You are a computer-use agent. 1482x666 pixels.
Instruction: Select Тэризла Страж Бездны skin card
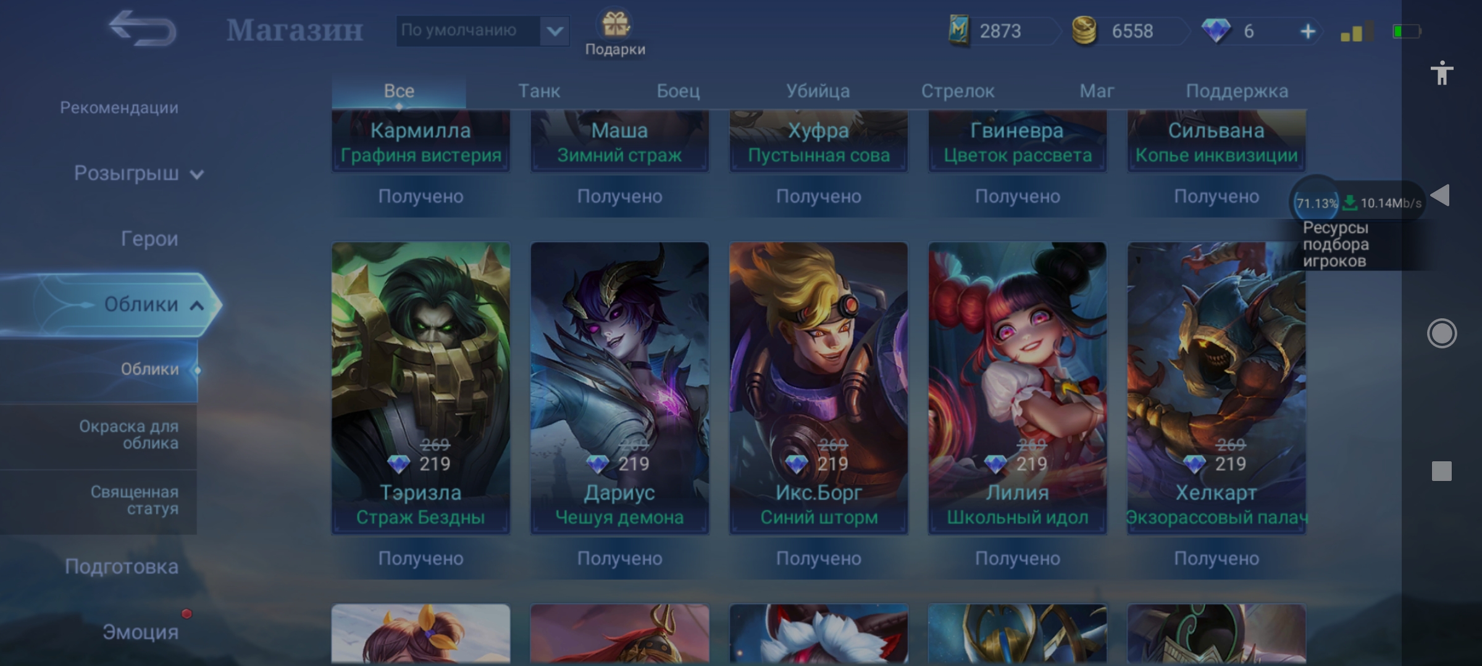point(421,388)
